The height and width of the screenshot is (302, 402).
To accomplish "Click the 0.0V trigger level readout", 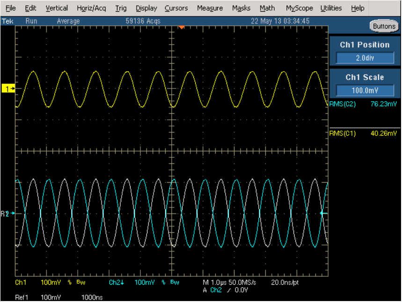I will tap(241, 290).
